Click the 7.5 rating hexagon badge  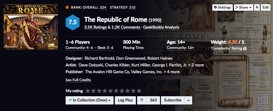[x=72, y=22]
